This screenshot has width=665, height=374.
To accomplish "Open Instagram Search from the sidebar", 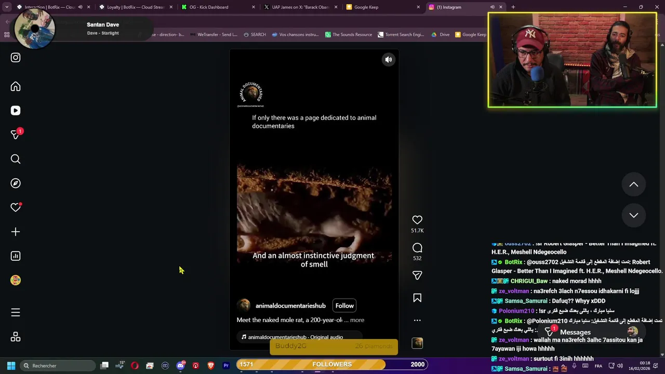I will coord(16,159).
